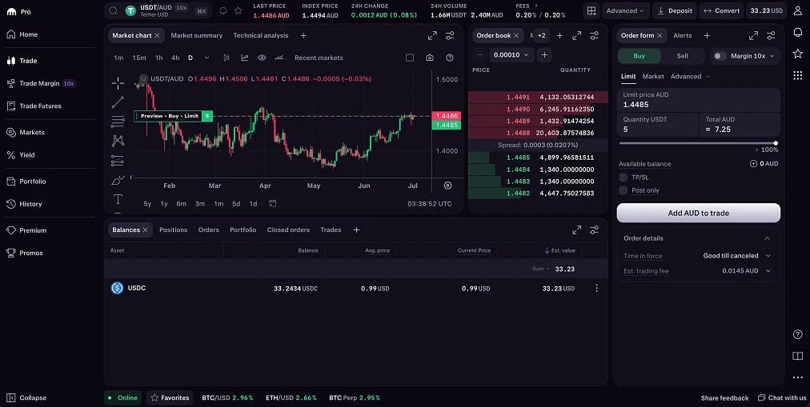This screenshot has height=407, width=810.
Task: Open the 0.00010 grouping dropdown
Action: (x=511, y=54)
